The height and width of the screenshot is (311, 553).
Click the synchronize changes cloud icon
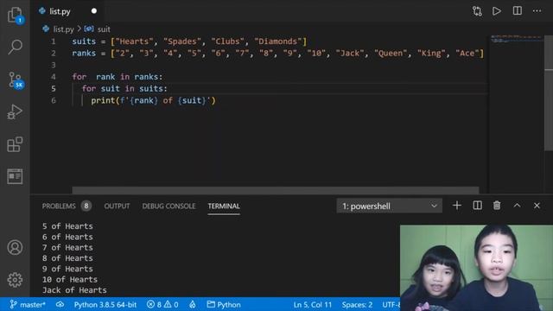[x=60, y=304]
